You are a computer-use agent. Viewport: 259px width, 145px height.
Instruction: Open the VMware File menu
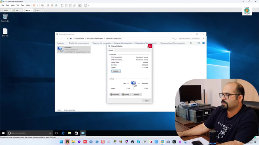(3, 5)
